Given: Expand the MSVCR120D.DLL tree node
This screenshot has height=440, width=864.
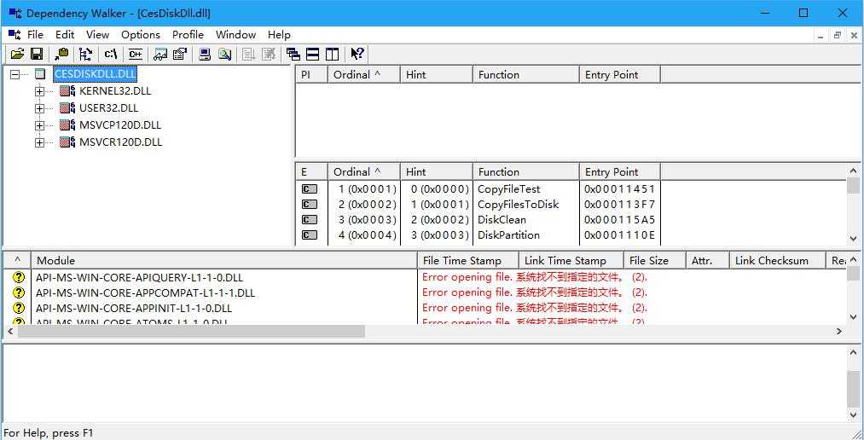Looking at the screenshot, I should click(39, 142).
